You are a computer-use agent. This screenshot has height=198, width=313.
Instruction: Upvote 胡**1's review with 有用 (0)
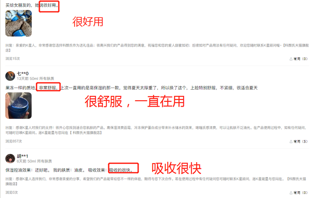pos(299,193)
